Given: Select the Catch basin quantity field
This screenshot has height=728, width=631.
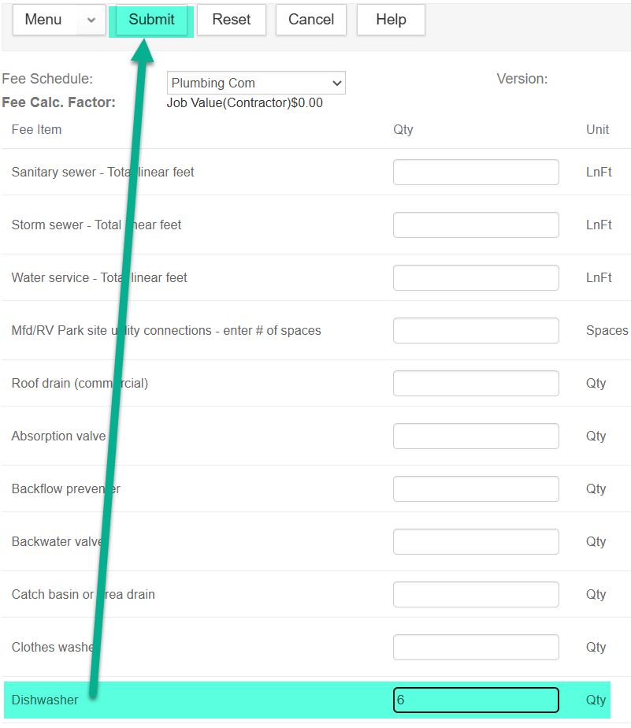Looking at the screenshot, I should 476,594.
